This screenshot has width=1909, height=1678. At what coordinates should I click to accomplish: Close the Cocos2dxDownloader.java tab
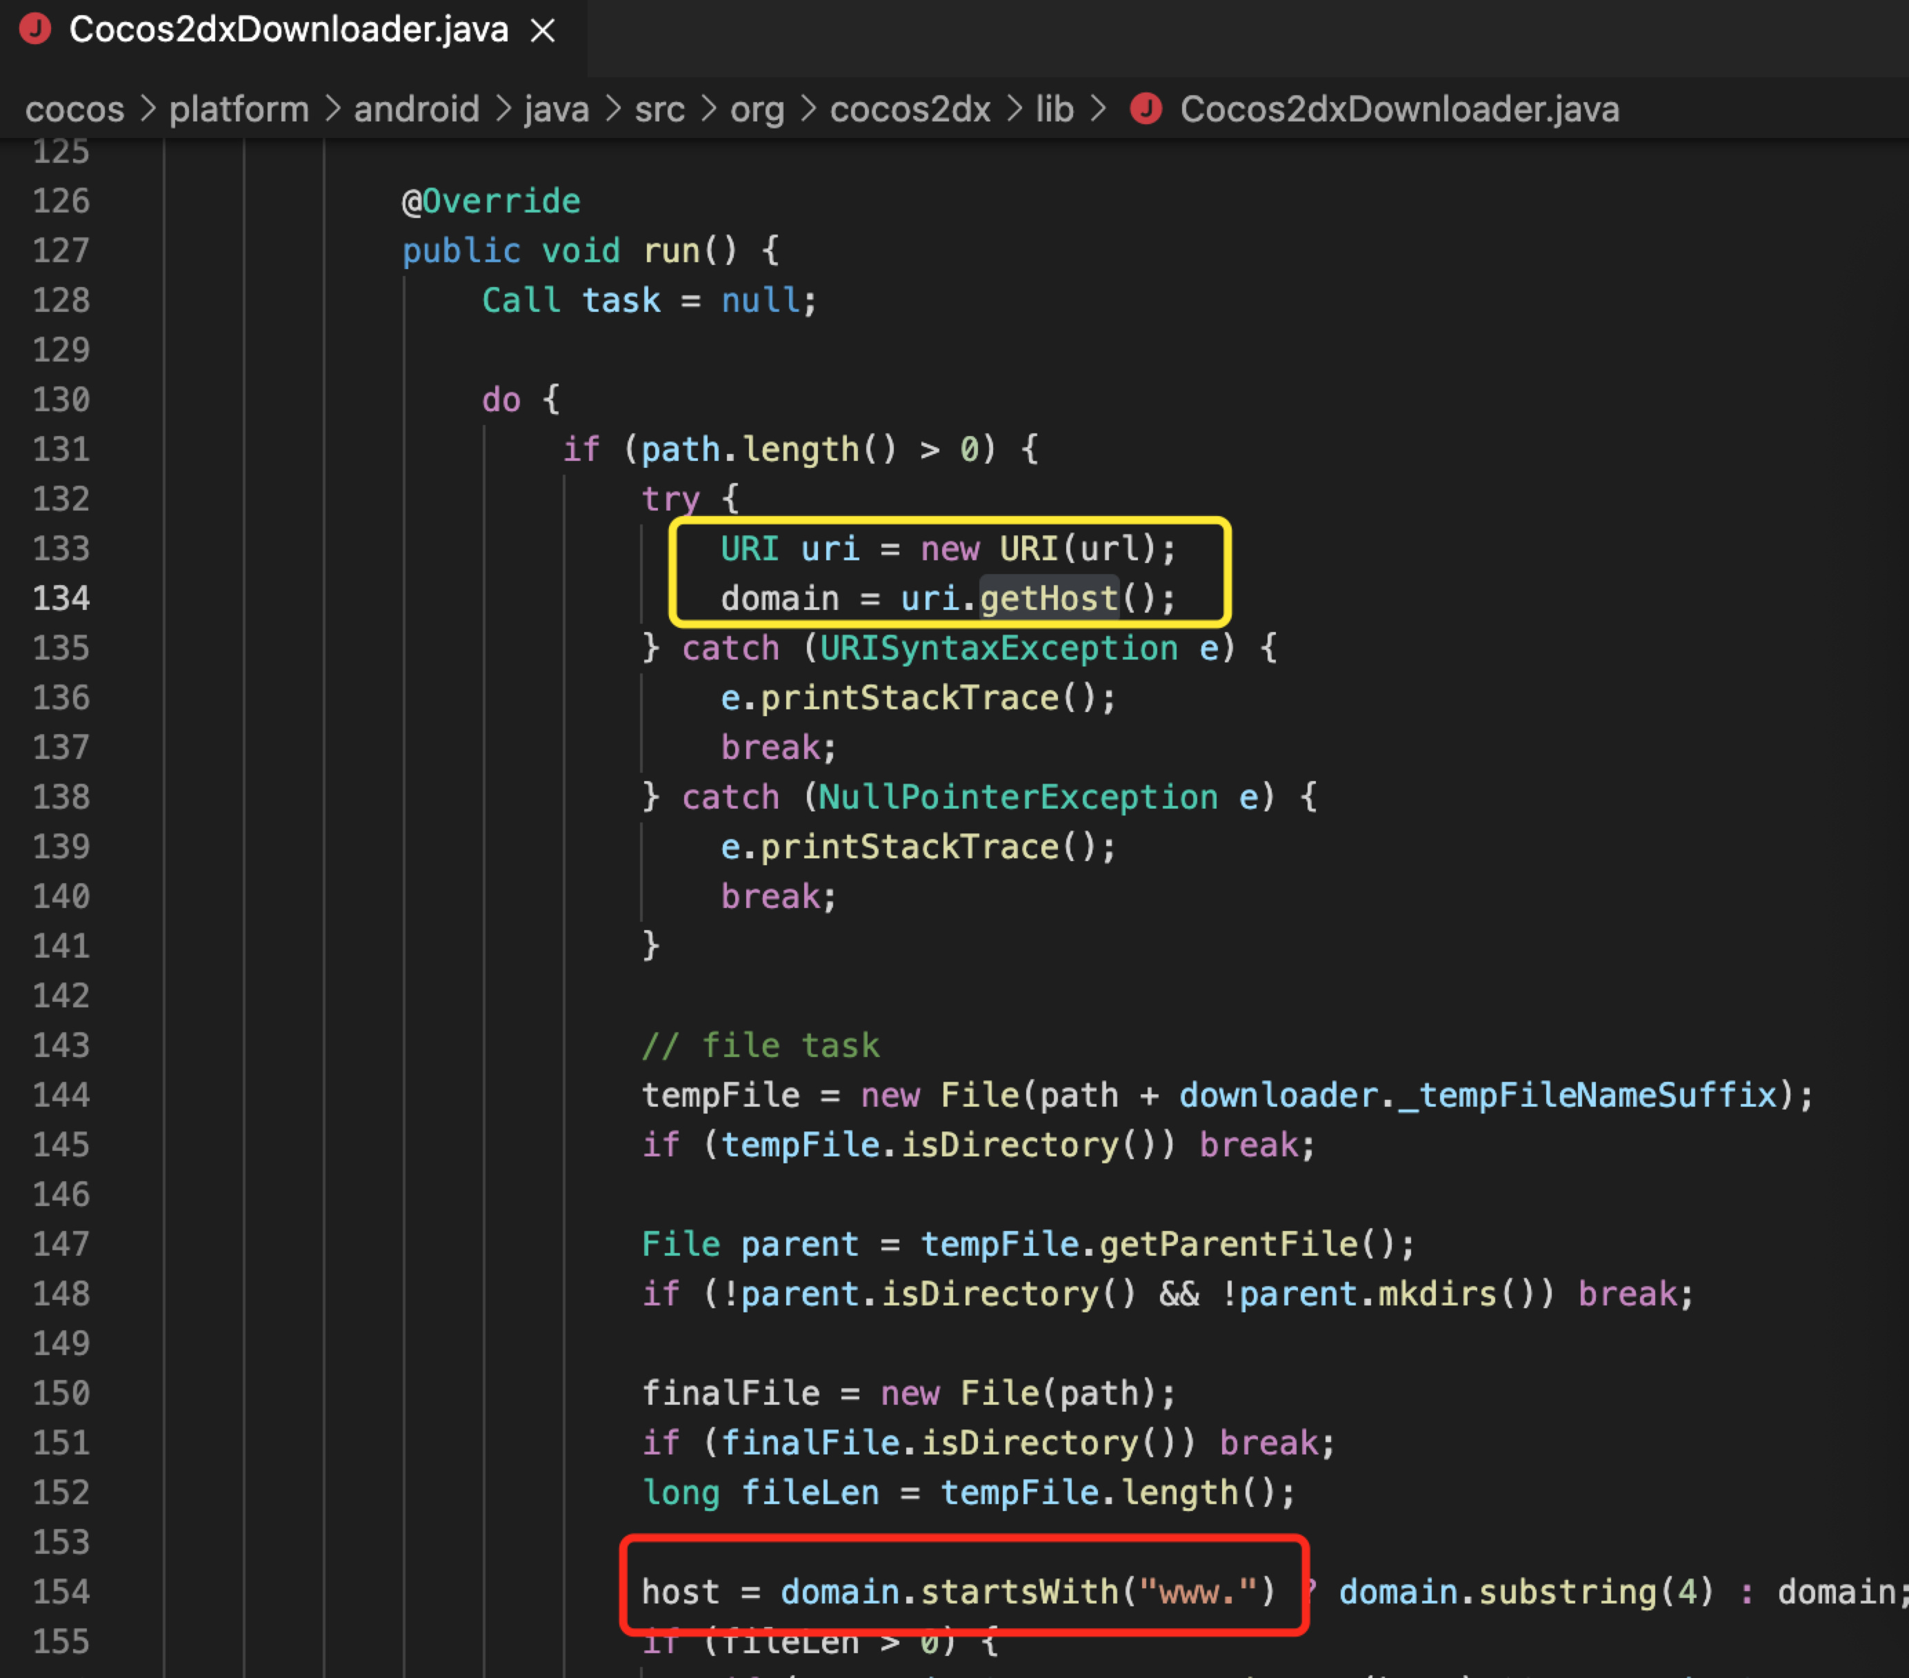(543, 31)
